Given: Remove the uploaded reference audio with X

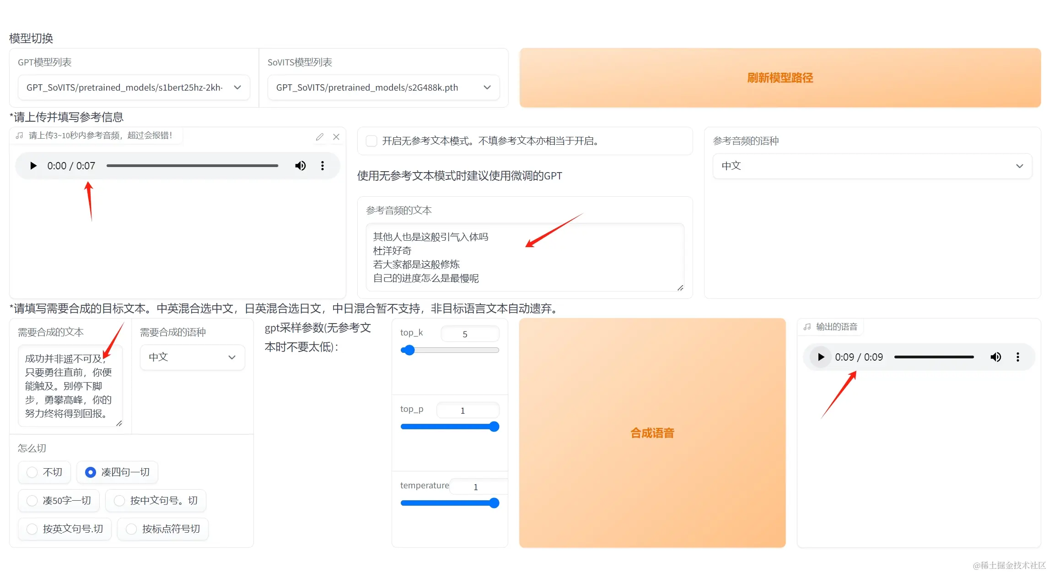Looking at the screenshot, I should pos(336,137).
